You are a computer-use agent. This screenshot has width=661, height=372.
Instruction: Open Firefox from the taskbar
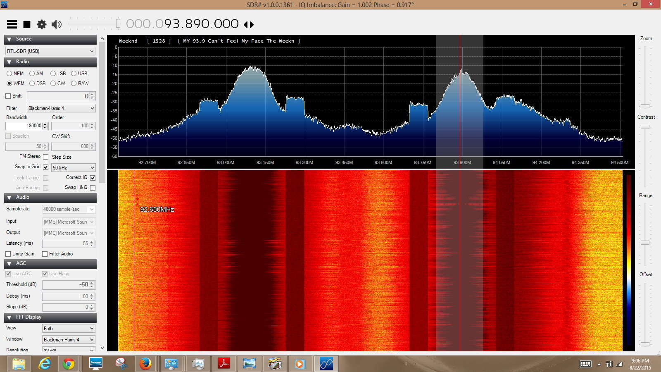click(145, 364)
